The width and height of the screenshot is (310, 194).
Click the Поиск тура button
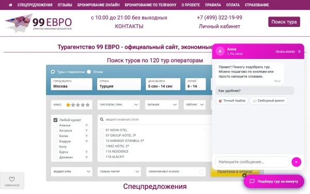(x=284, y=22)
